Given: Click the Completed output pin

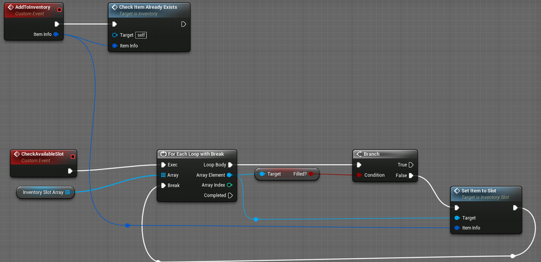Looking at the screenshot, I should point(230,195).
